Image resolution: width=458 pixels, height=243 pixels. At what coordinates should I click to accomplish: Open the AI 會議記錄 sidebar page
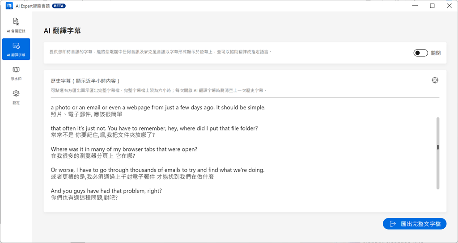[x=16, y=25]
